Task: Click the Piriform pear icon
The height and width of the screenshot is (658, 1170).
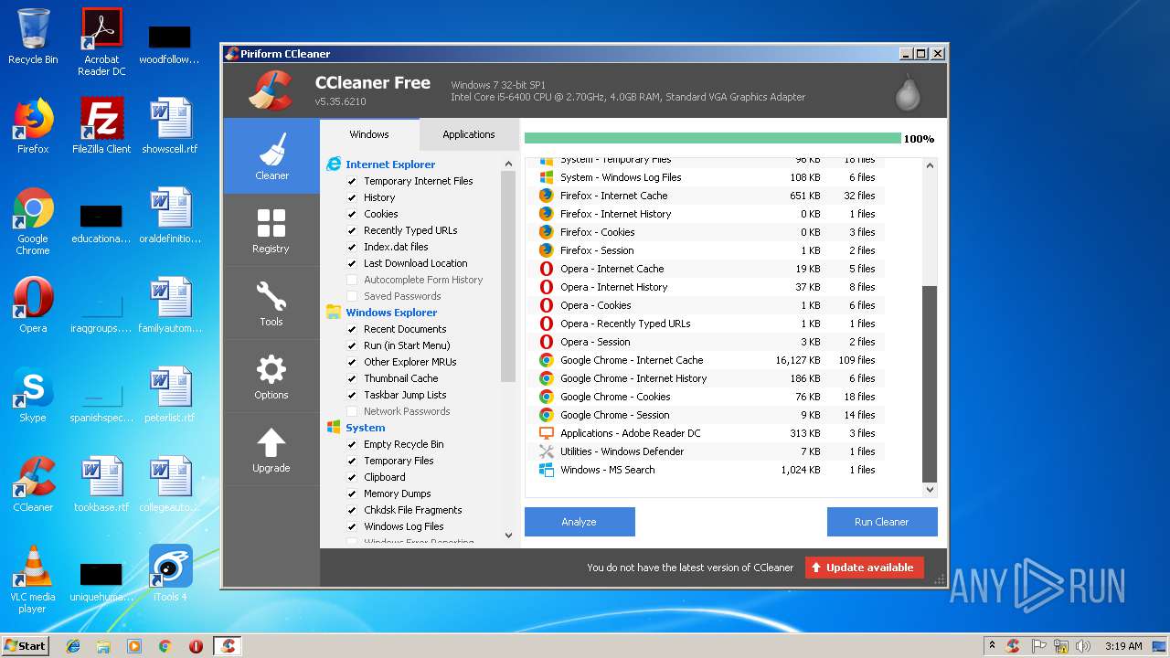Action: point(908,91)
